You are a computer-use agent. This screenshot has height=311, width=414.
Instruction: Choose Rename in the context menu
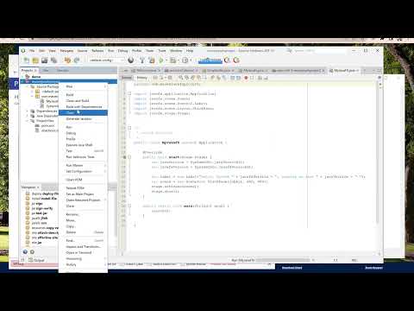coord(83,214)
